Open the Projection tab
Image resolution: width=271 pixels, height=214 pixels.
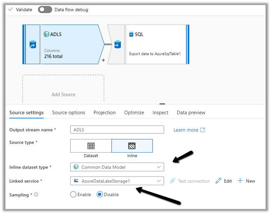[104, 113]
